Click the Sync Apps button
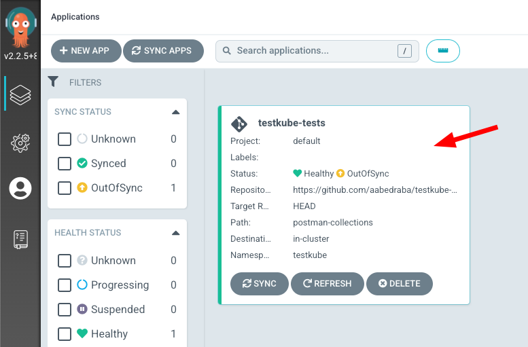The height and width of the screenshot is (347, 528). [x=163, y=51]
